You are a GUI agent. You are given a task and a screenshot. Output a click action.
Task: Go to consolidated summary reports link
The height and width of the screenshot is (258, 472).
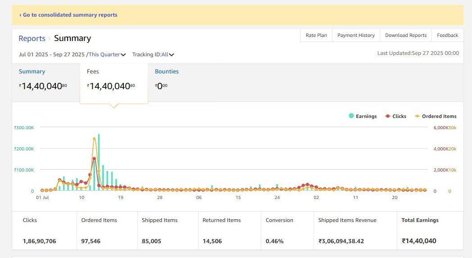pos(68,15)
